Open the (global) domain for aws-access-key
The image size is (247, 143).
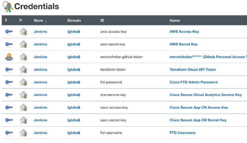[74, 32]
